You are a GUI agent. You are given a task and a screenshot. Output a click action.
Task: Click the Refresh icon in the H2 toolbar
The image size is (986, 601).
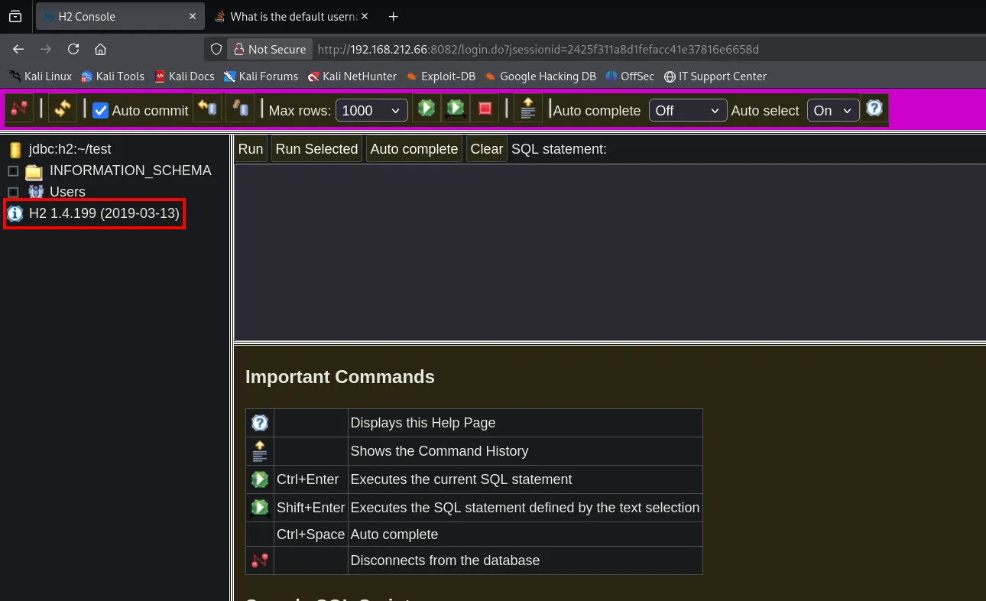click(x=63, y=109)
